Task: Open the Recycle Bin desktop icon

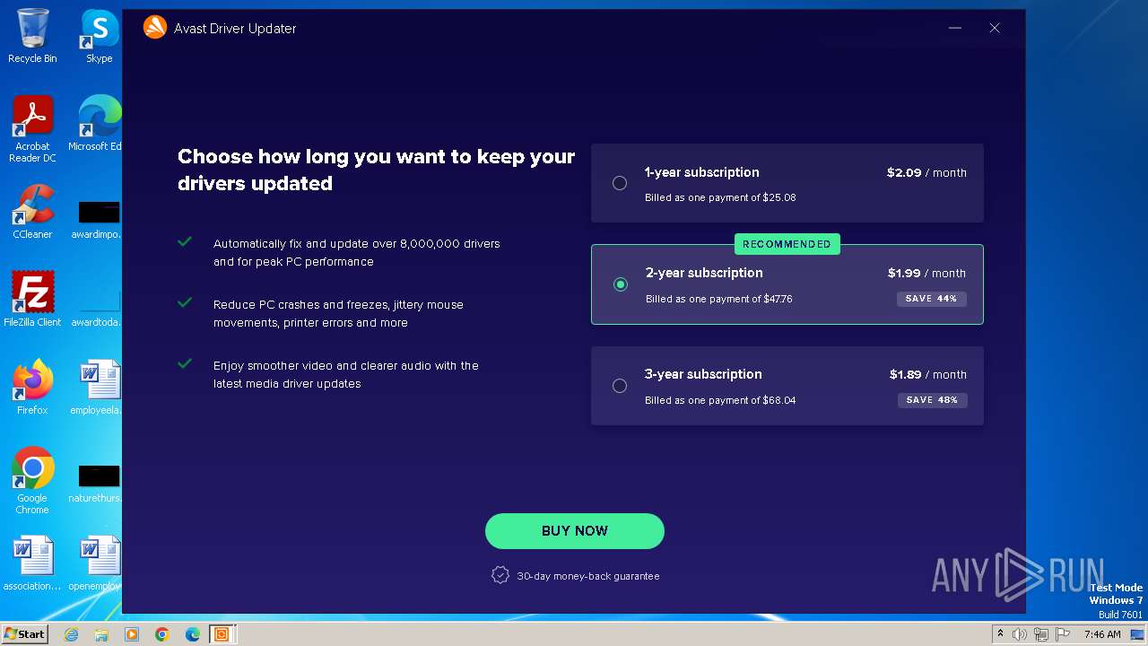Action: point(32,36)
